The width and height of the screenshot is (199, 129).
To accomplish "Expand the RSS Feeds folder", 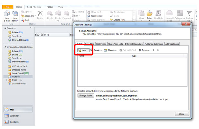I will (x=7, y=80).
